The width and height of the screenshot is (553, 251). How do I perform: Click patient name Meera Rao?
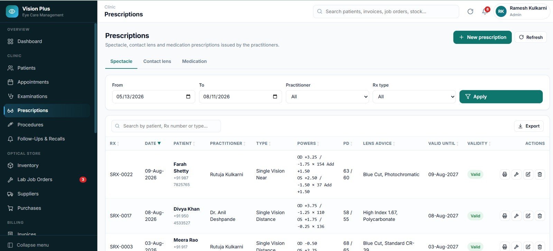click(186, 240)
